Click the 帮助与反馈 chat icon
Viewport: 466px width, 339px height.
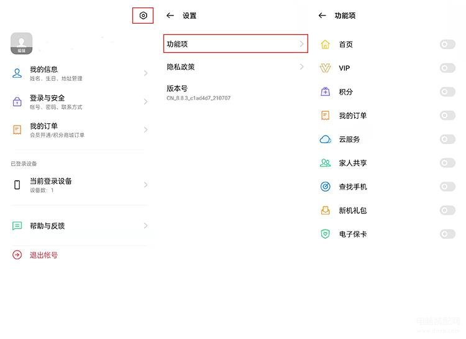(17, 226)
